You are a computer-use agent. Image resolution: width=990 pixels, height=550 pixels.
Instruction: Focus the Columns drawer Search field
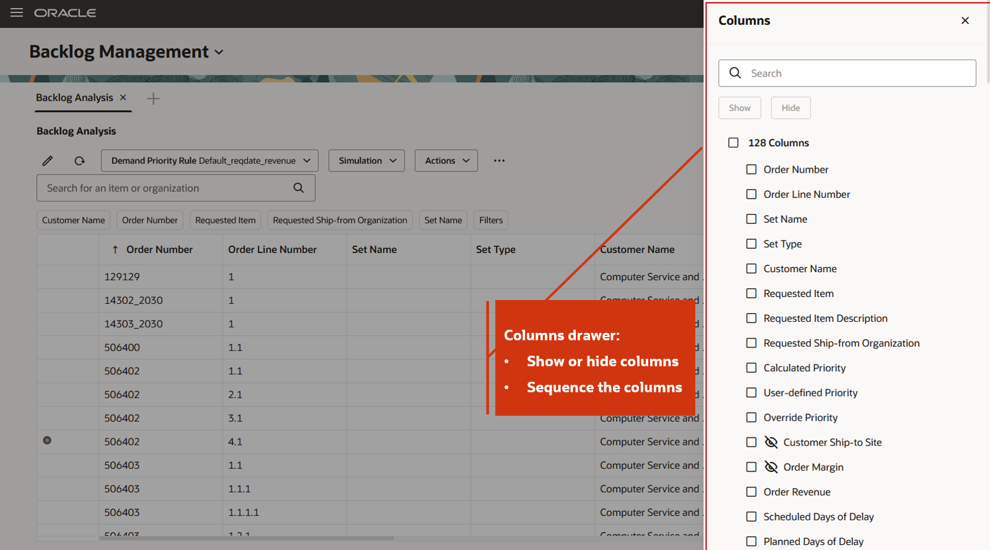click(847, 73)
